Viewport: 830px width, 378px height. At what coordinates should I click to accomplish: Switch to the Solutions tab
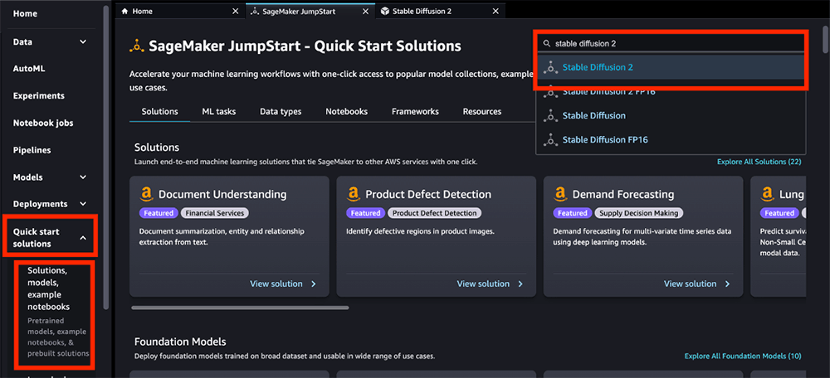coord(160,112)
